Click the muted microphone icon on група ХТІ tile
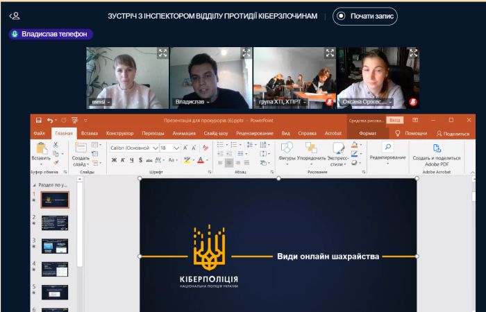This screenshot has height=312, width=486. click(329, 102)
